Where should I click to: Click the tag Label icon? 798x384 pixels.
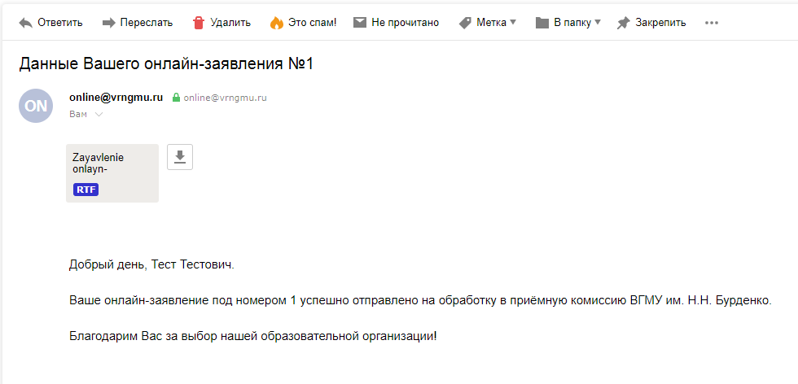[465, 23]
